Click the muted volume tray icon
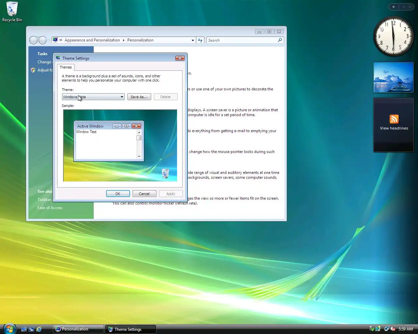 coord(393,329)
